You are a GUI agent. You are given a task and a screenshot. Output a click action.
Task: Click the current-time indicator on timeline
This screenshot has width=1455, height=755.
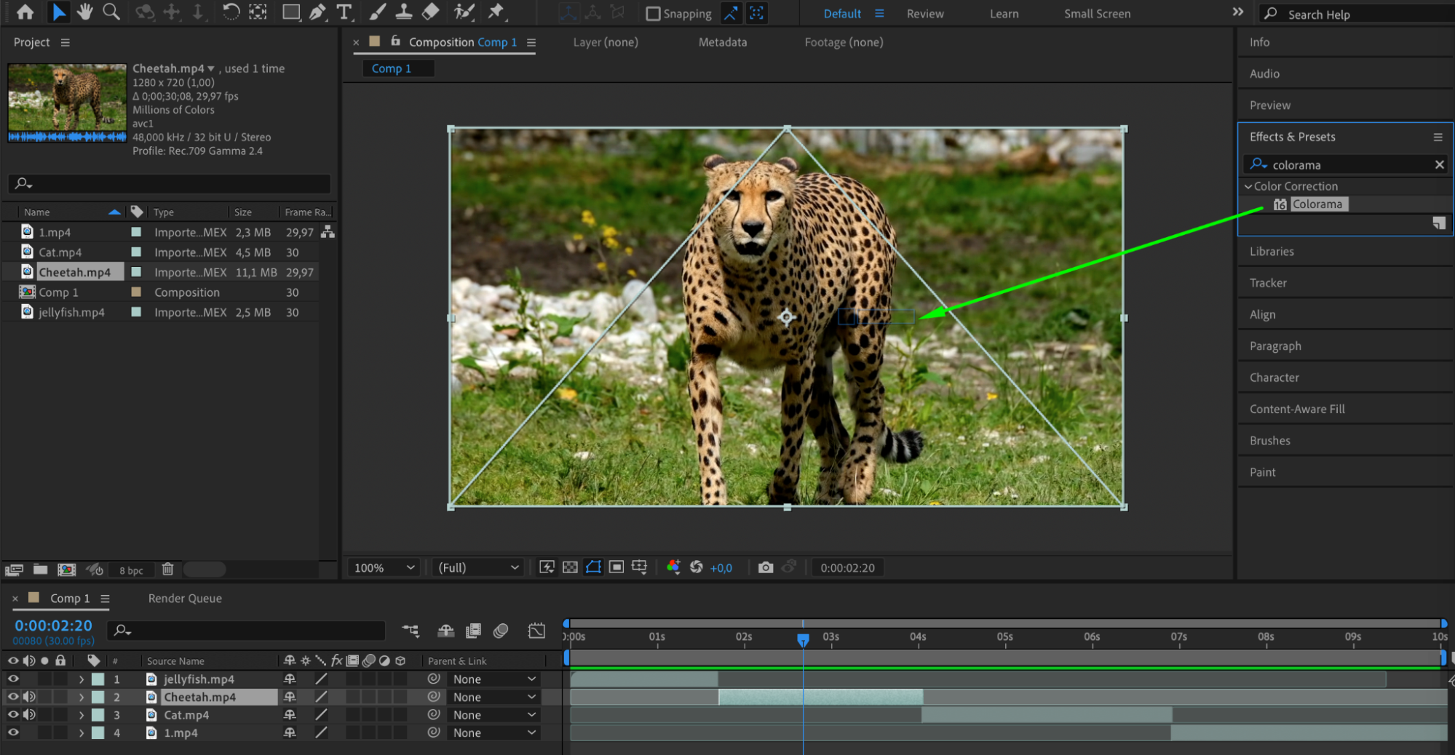[803, 639]
